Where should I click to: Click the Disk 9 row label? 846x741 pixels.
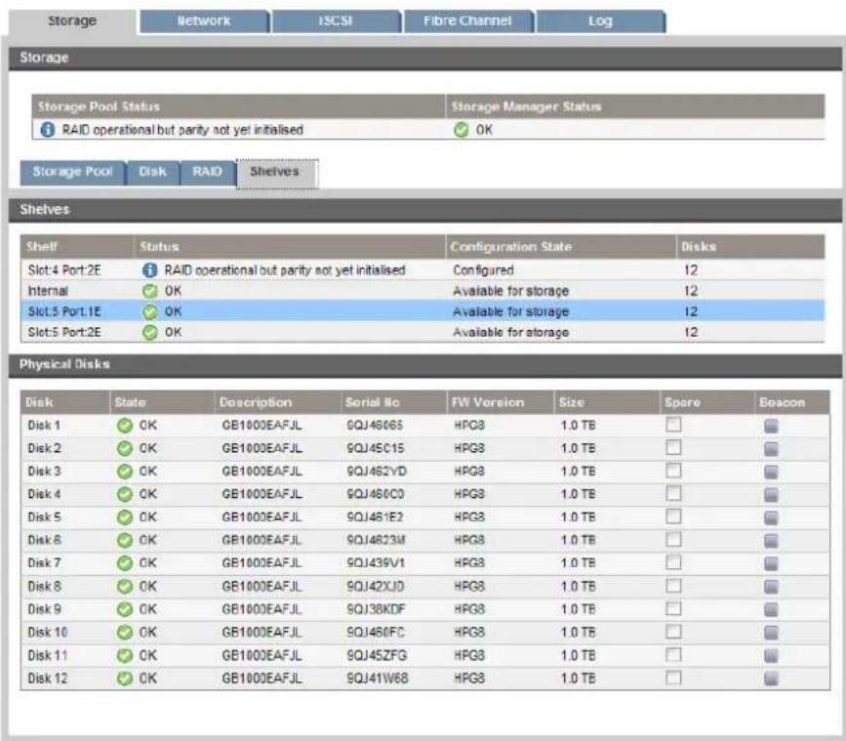(44, 609)
